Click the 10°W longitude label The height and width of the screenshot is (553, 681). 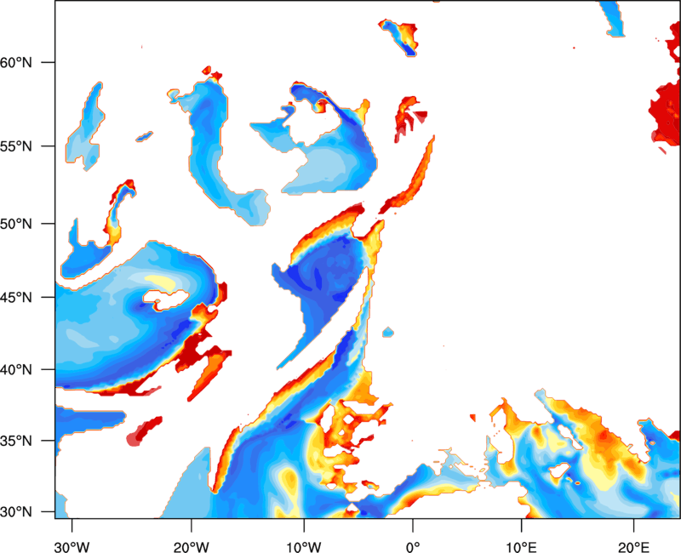tap(304, 547)
